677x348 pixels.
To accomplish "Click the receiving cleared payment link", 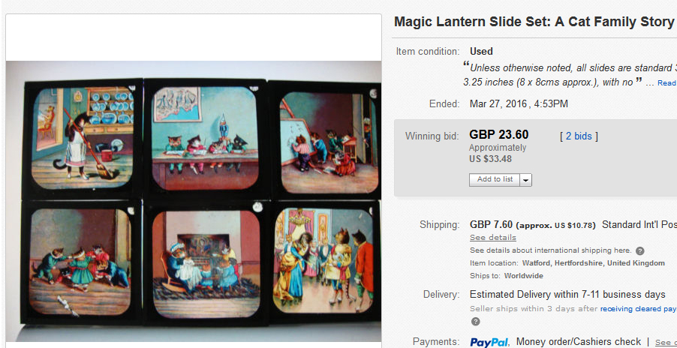I will pyautogui.click(x=638, y=309).
